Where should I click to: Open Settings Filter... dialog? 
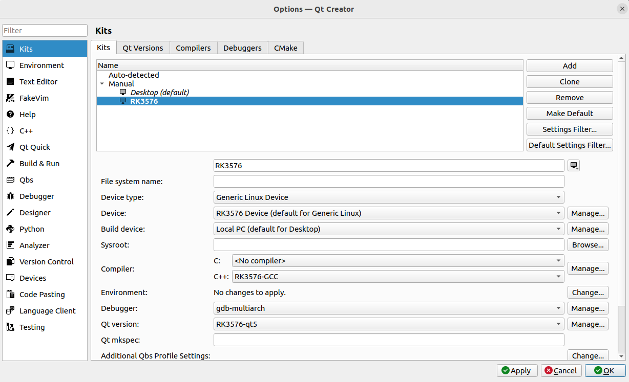(570, 129)
